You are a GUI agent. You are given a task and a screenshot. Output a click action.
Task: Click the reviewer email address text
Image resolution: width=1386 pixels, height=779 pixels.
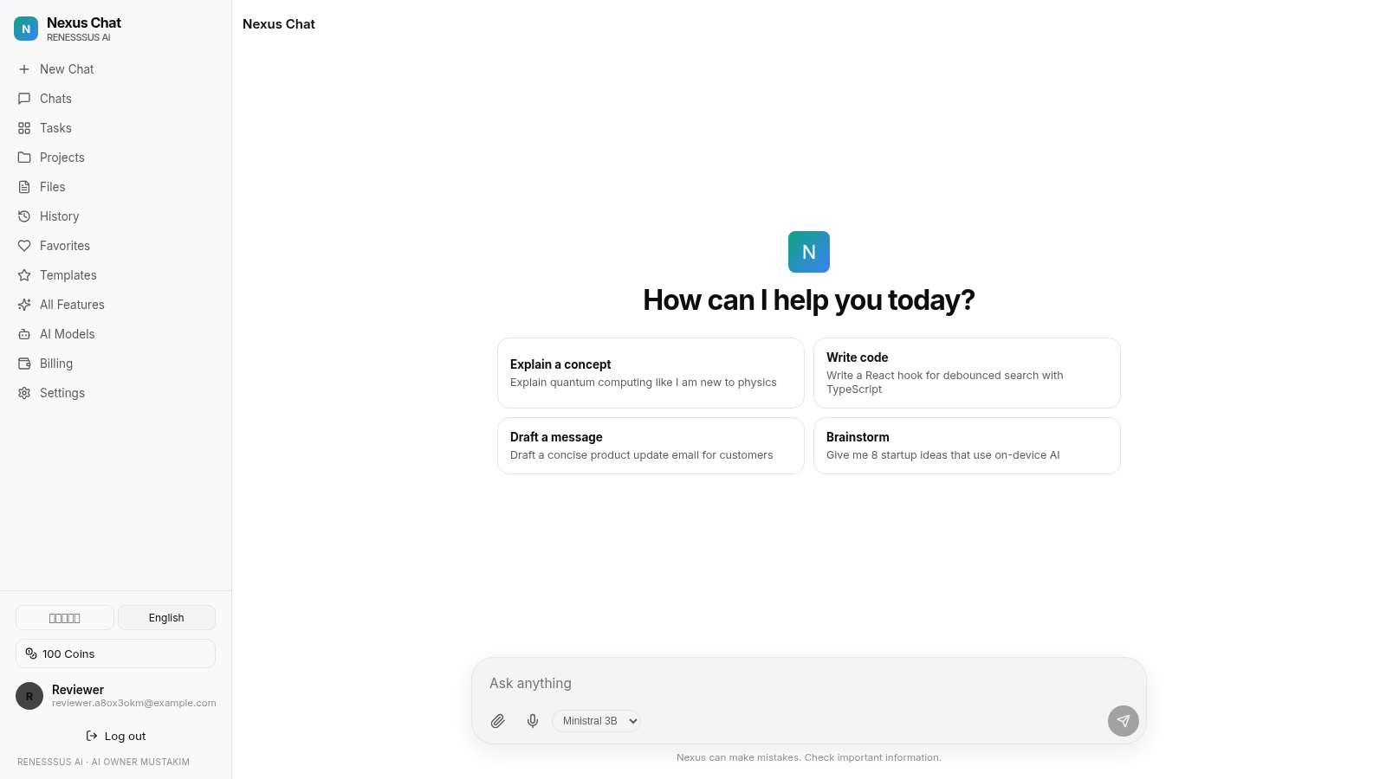click(134, 704)
